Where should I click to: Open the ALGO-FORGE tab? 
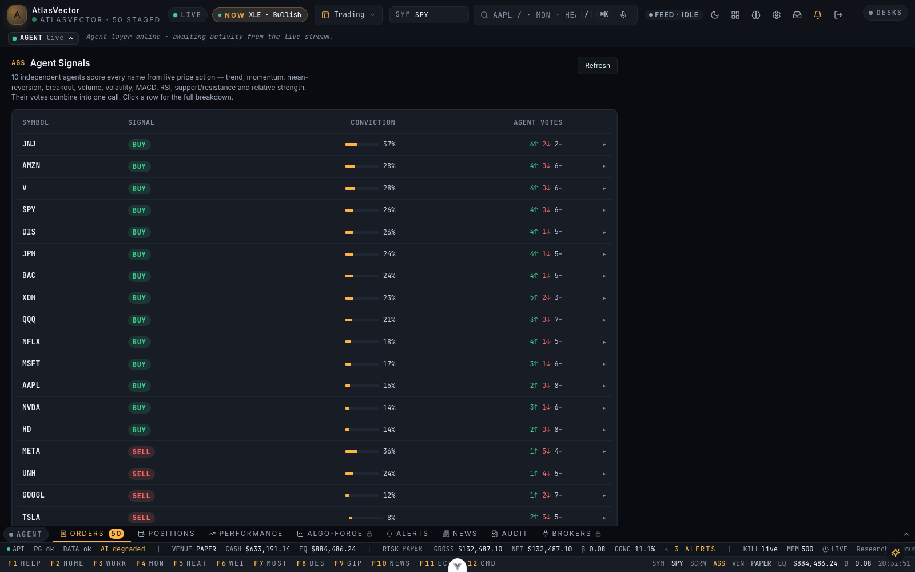pyautogui.click(x=335, y=534)
